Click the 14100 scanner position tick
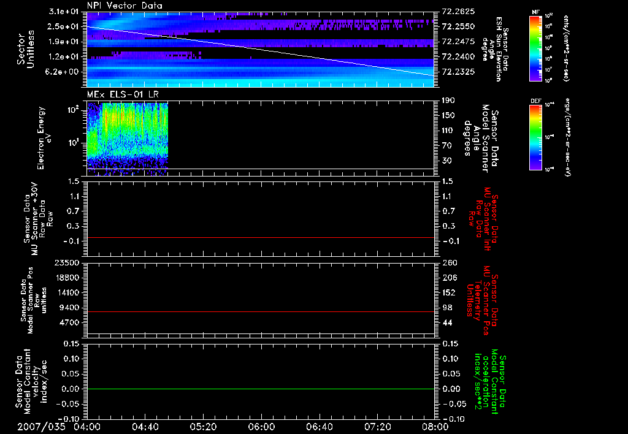628x434 pixels. 67,292
